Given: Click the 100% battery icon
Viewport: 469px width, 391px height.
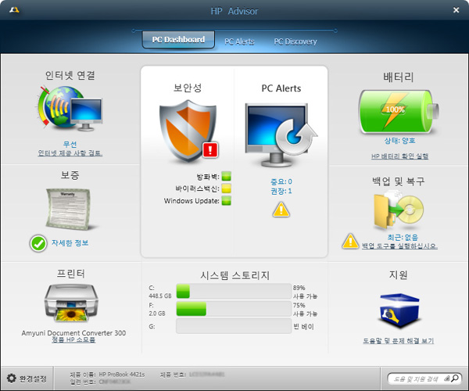Looking at the screenshot, I should pos(399,112).
